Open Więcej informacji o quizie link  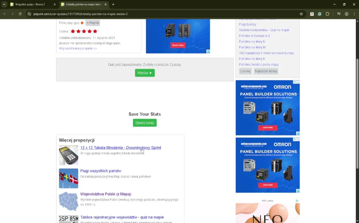point(78,48)
